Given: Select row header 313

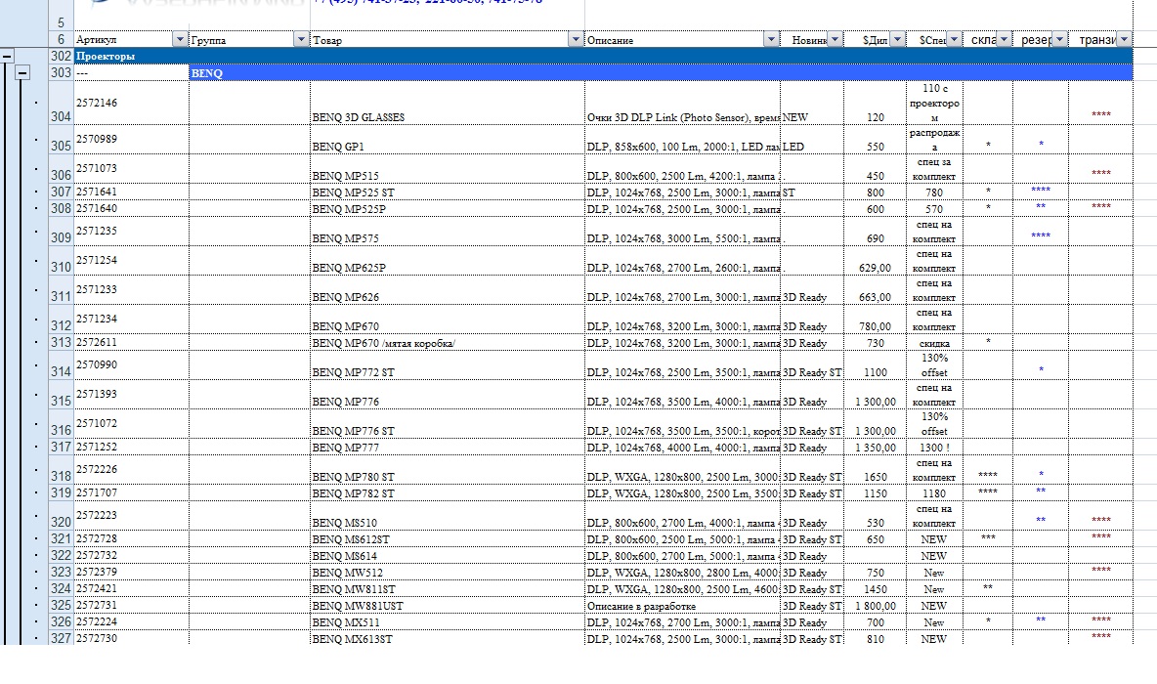Looking at the screenshot, I should click(61, 342).
